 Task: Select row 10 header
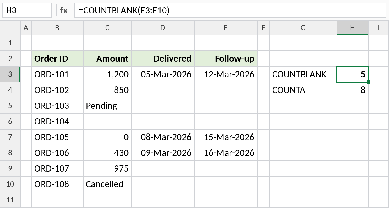pyautogui.click(x=10, y=184)
